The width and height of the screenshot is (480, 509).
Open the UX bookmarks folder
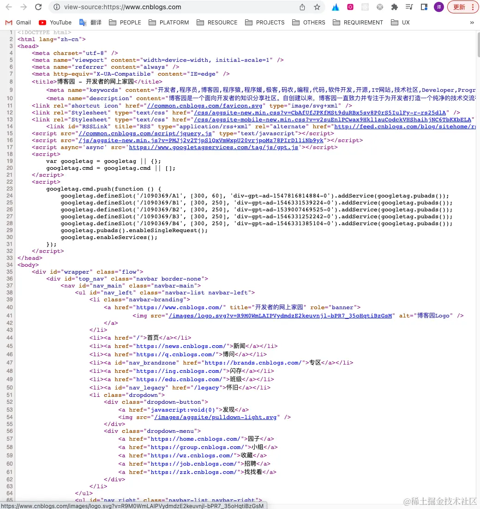coord(400,23)
